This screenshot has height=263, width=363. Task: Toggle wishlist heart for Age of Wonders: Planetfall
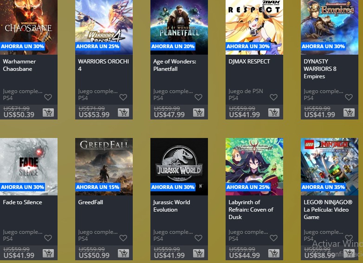click(x=198, y=97)
